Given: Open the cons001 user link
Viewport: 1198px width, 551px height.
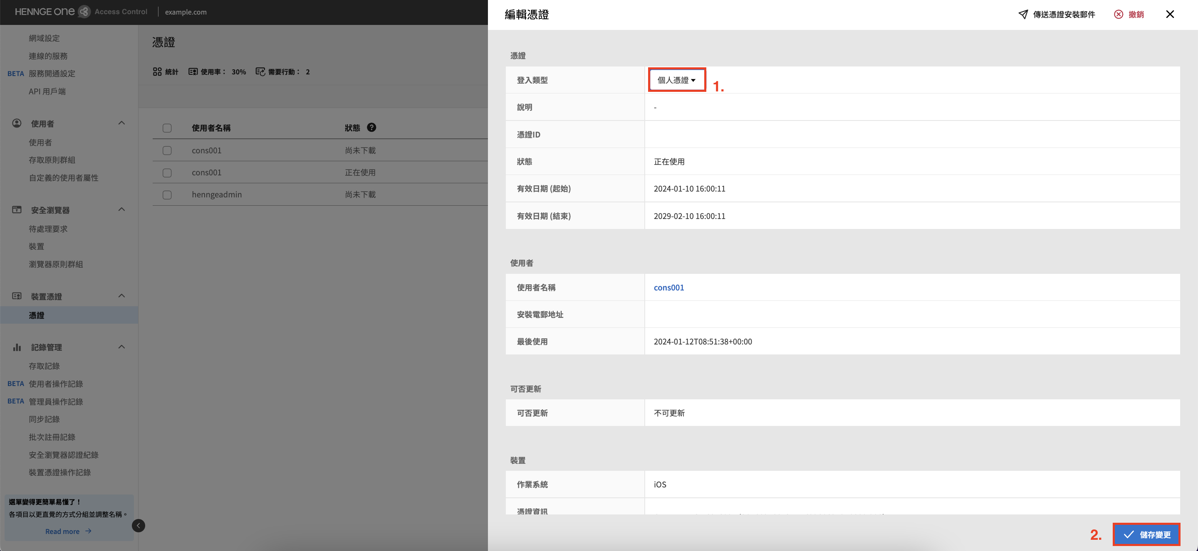Looking at the screenshot, I should (x=669, y=288).
